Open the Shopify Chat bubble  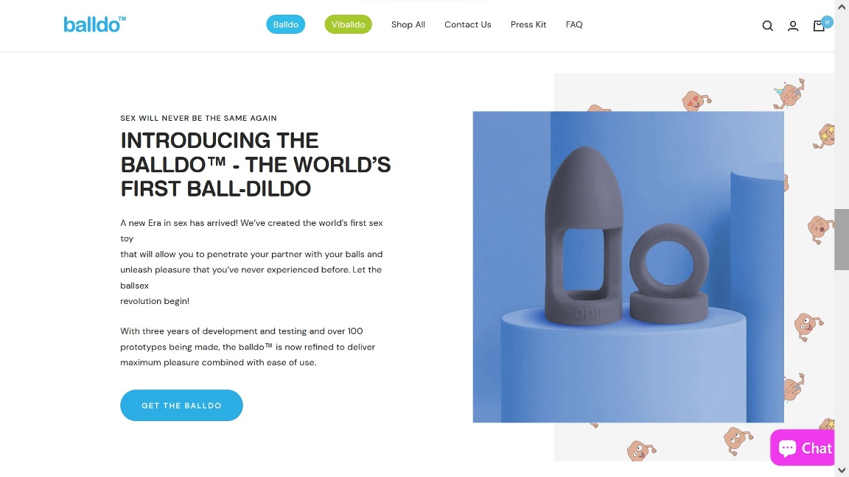pyautogui.click(x=803, y=448)
